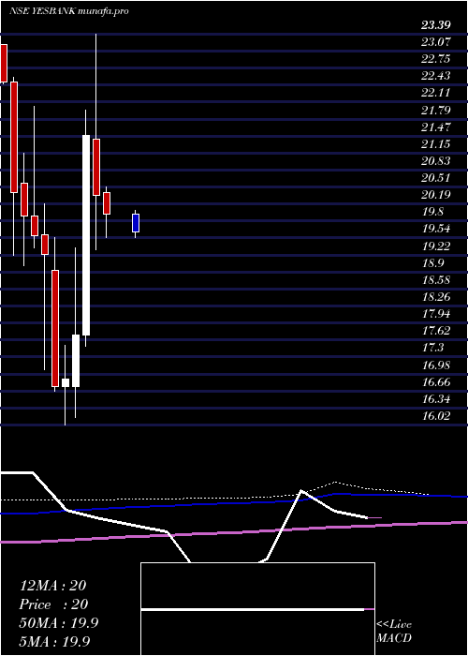Click the 21.15 price label
Image resolution: width=468 pixels, height=656 pixels.
point(436,144)
